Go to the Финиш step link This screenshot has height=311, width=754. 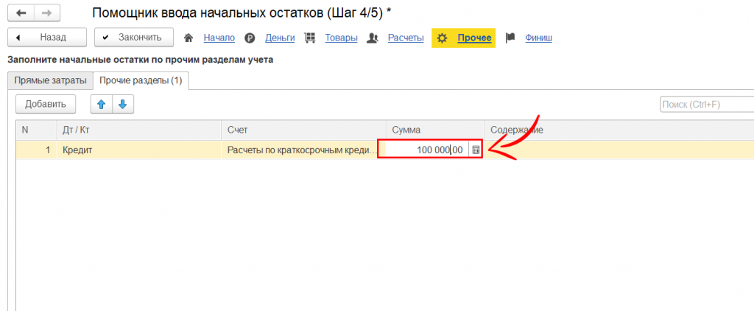(x=538, y=38)
